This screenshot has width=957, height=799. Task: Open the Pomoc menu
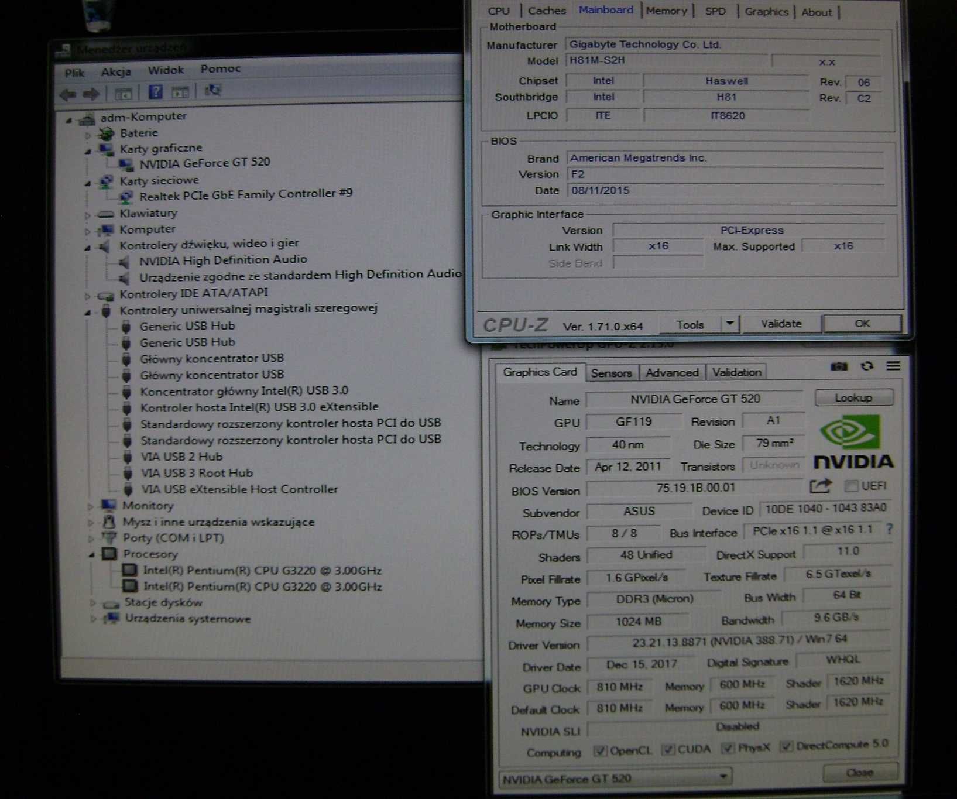[x=221, y=68]
